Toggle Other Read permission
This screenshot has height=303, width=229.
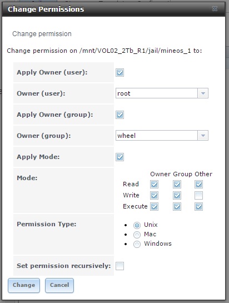[198, 185]
